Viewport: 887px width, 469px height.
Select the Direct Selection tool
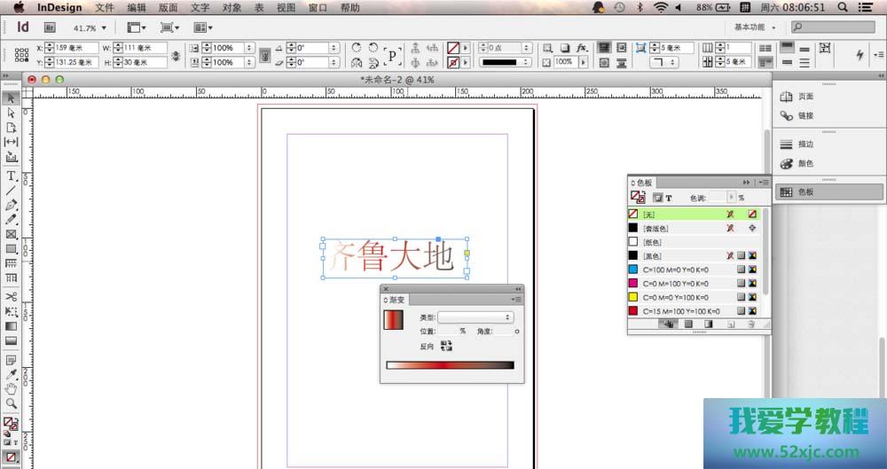point(12,113)
